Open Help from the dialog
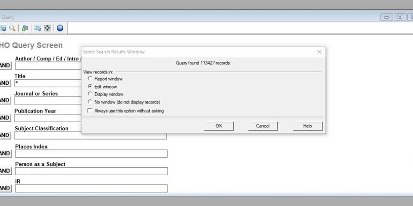The image size is (413, 206). coord(307,126)
